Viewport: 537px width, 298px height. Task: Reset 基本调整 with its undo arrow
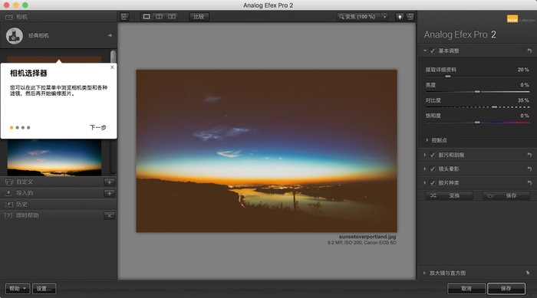pyautogui.click(x=529, y=51)
